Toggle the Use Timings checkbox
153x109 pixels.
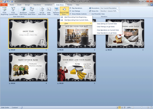[70, 11]
